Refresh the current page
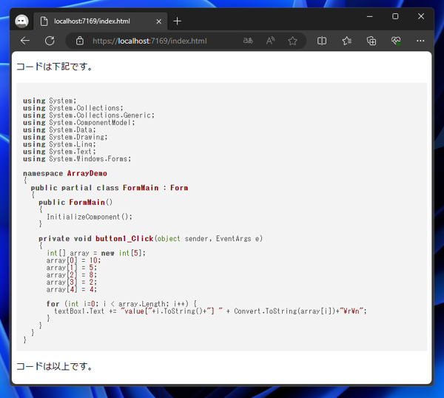 point(50,41)
